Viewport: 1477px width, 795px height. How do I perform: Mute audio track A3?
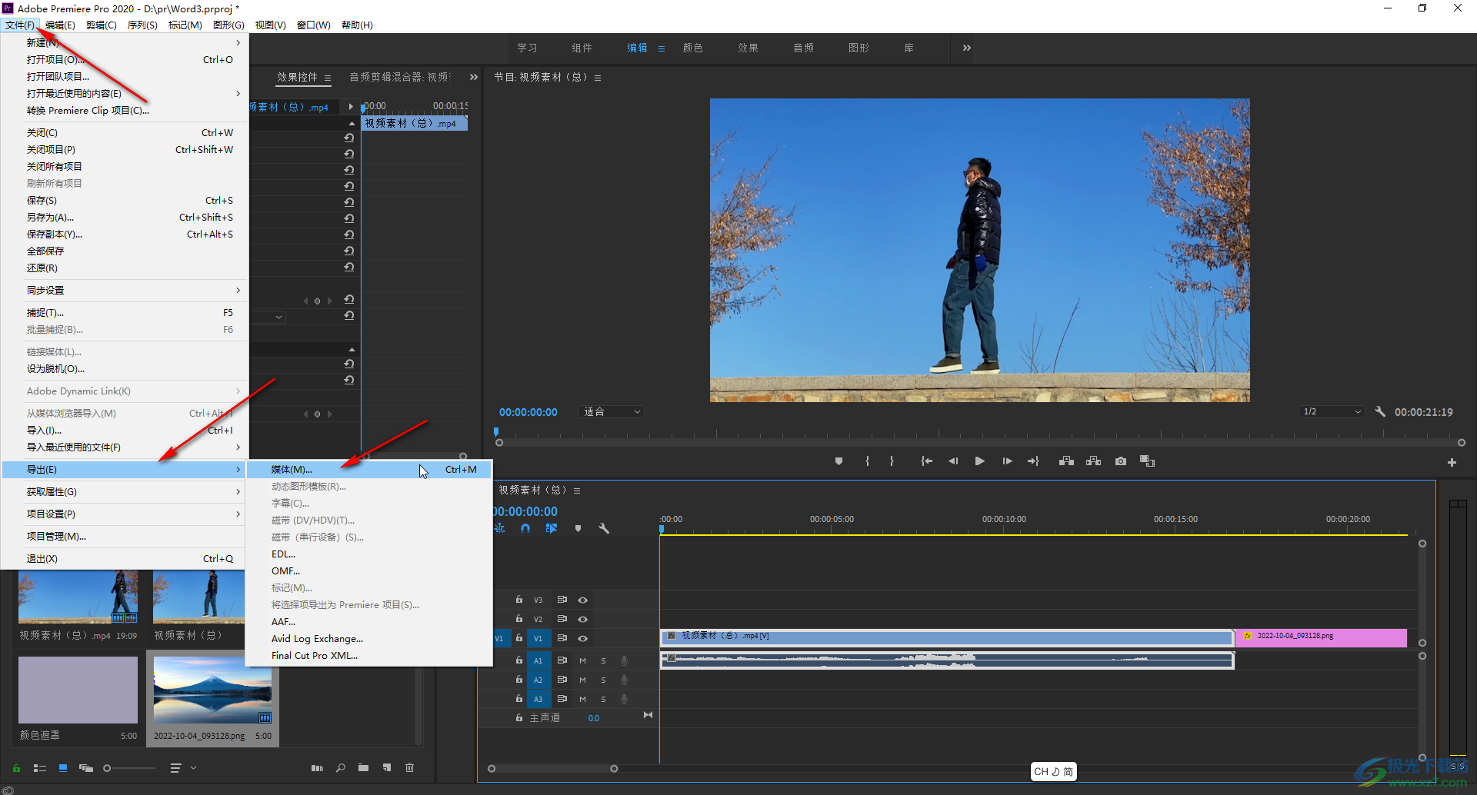click(583, 699)
